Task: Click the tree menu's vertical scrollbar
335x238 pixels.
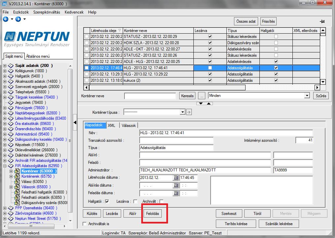Action: point(70,141)
